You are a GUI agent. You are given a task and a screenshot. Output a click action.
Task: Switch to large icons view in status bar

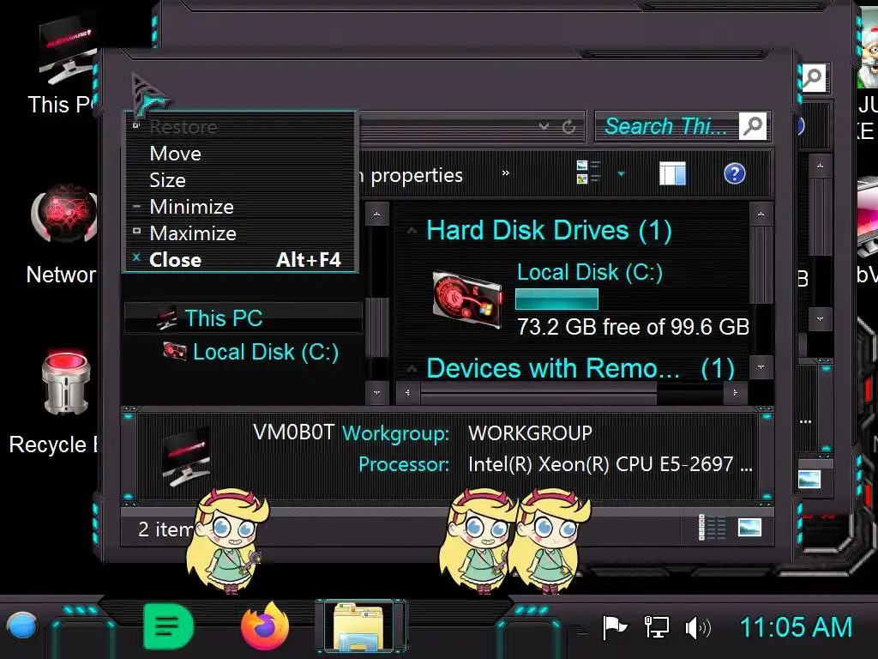click(x=749, y=528)
